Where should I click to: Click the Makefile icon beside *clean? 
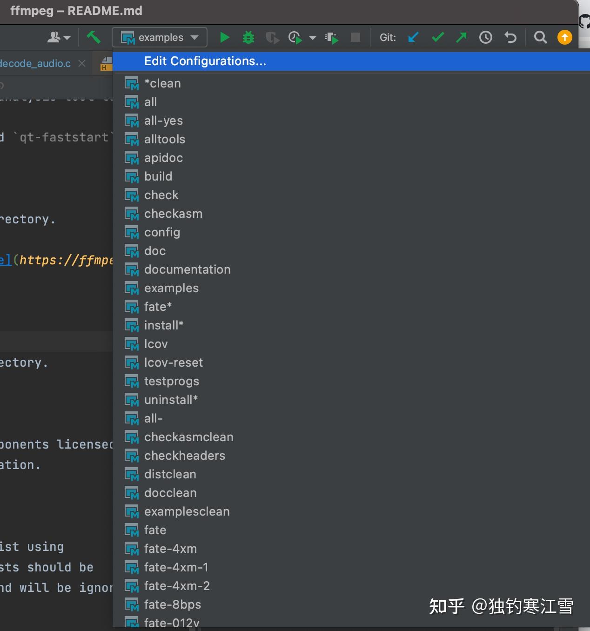[132, 84]
